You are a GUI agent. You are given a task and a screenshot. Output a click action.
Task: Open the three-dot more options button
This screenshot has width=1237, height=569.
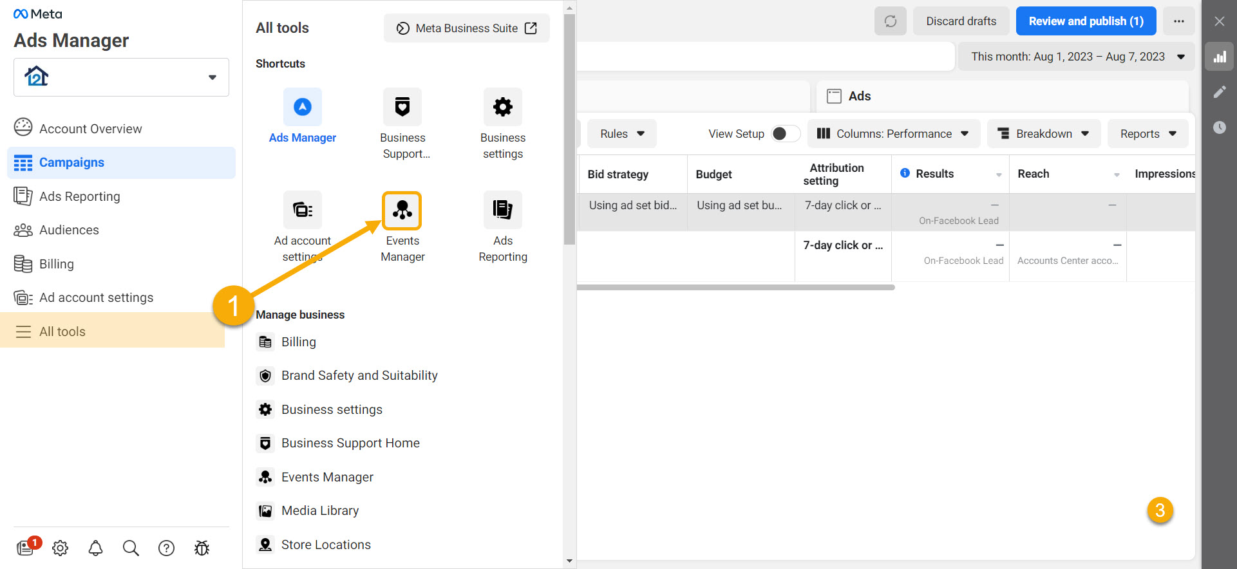point(1179,21)
